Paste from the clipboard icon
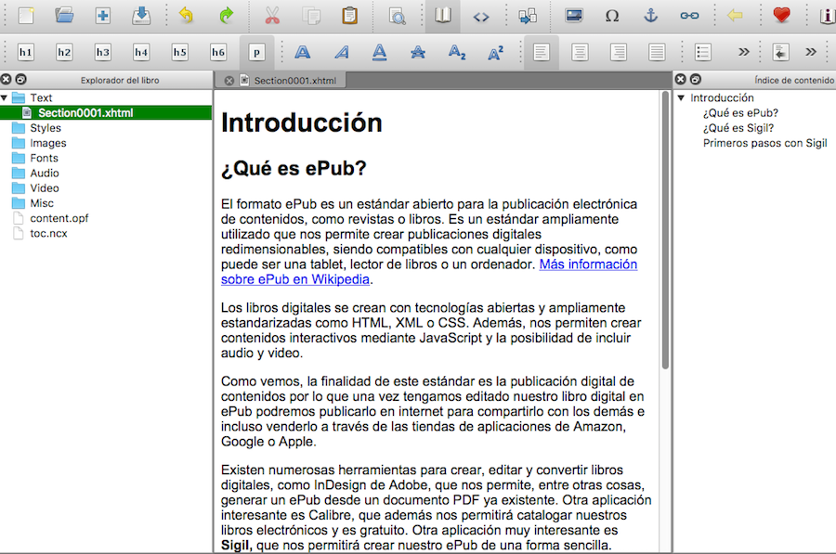Viewport: 836px width, 554px height. 350,15
